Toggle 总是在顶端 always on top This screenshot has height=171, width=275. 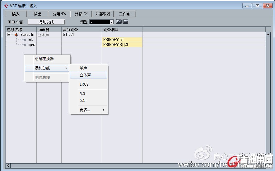44,59
